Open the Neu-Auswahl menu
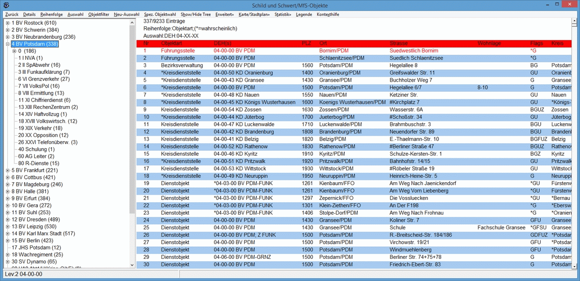 126,14
